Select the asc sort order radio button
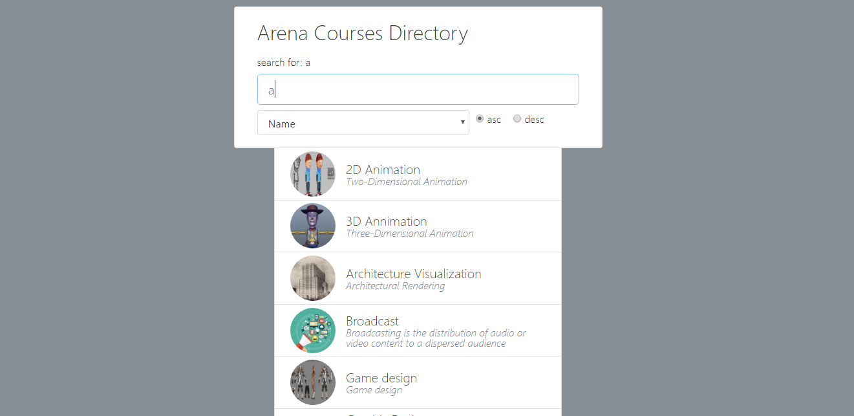The image size is (854, 416). [480, 119]
